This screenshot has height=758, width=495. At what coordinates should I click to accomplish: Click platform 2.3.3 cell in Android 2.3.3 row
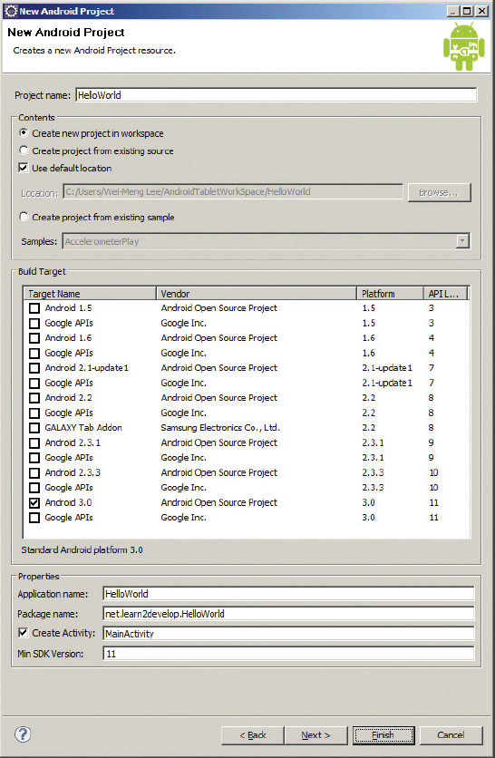[373, 472]
